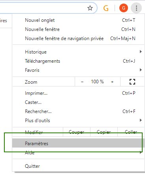The image size is (145, 188).
Task: Increase zoom with the plus button
Action: 112,82
